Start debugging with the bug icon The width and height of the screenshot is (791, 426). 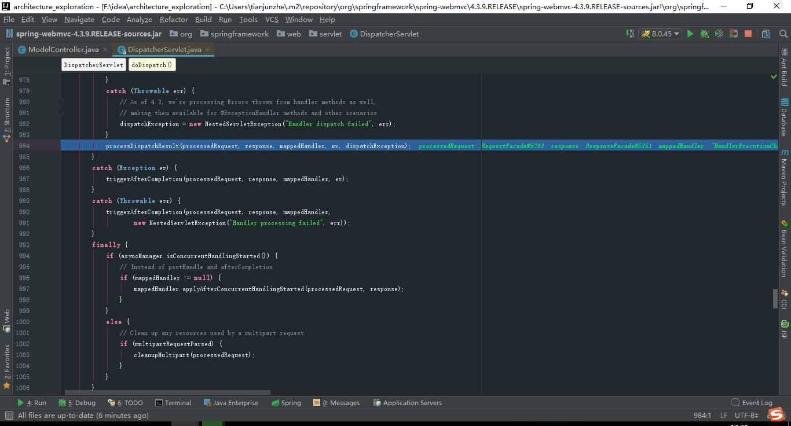[705, 34]
